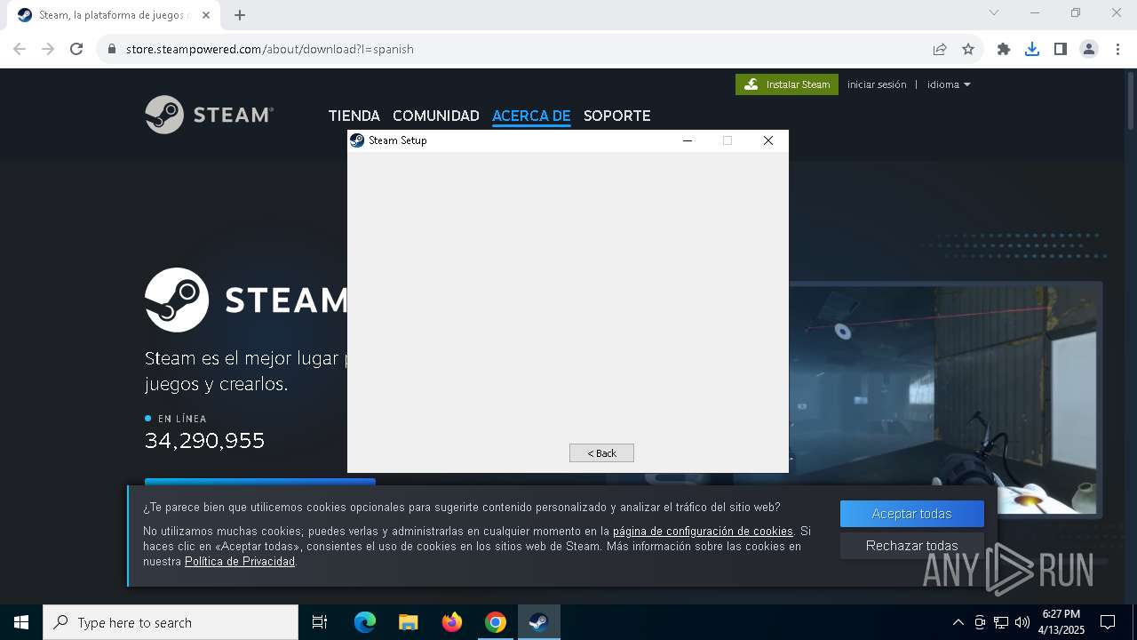Click the browser Back arrow

[x=20, y=49]
